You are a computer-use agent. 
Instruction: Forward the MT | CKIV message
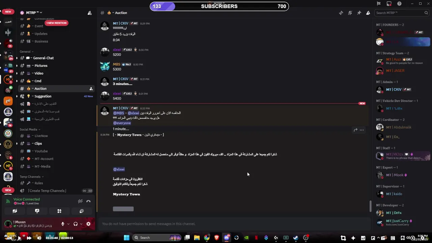coord(355,130)
